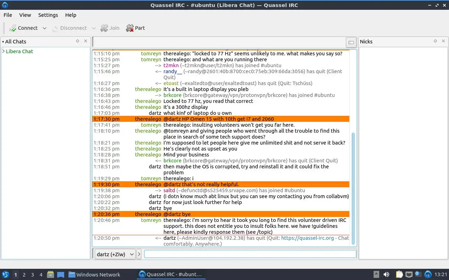Select Libera Chat in All Chats

tap(19, 51)
